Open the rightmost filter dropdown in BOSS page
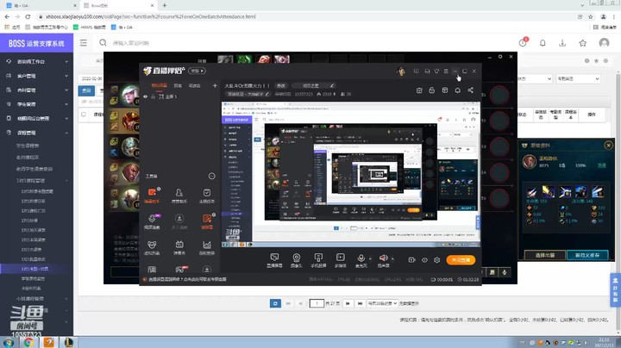 [578, 78]
